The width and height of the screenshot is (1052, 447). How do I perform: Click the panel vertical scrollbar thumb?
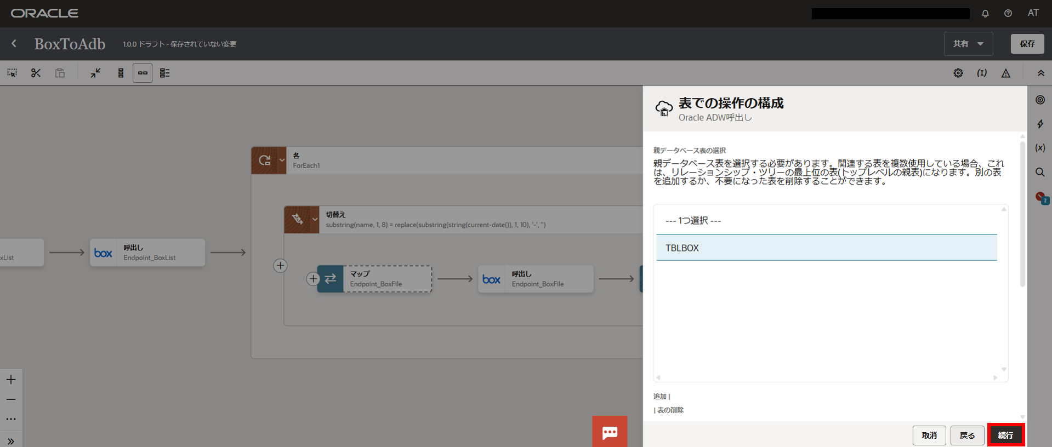(1022, 214)
